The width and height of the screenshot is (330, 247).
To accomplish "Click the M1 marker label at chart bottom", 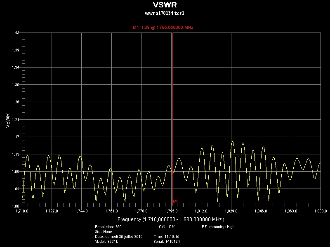I will pyautogui.click(x=175, y=201).
